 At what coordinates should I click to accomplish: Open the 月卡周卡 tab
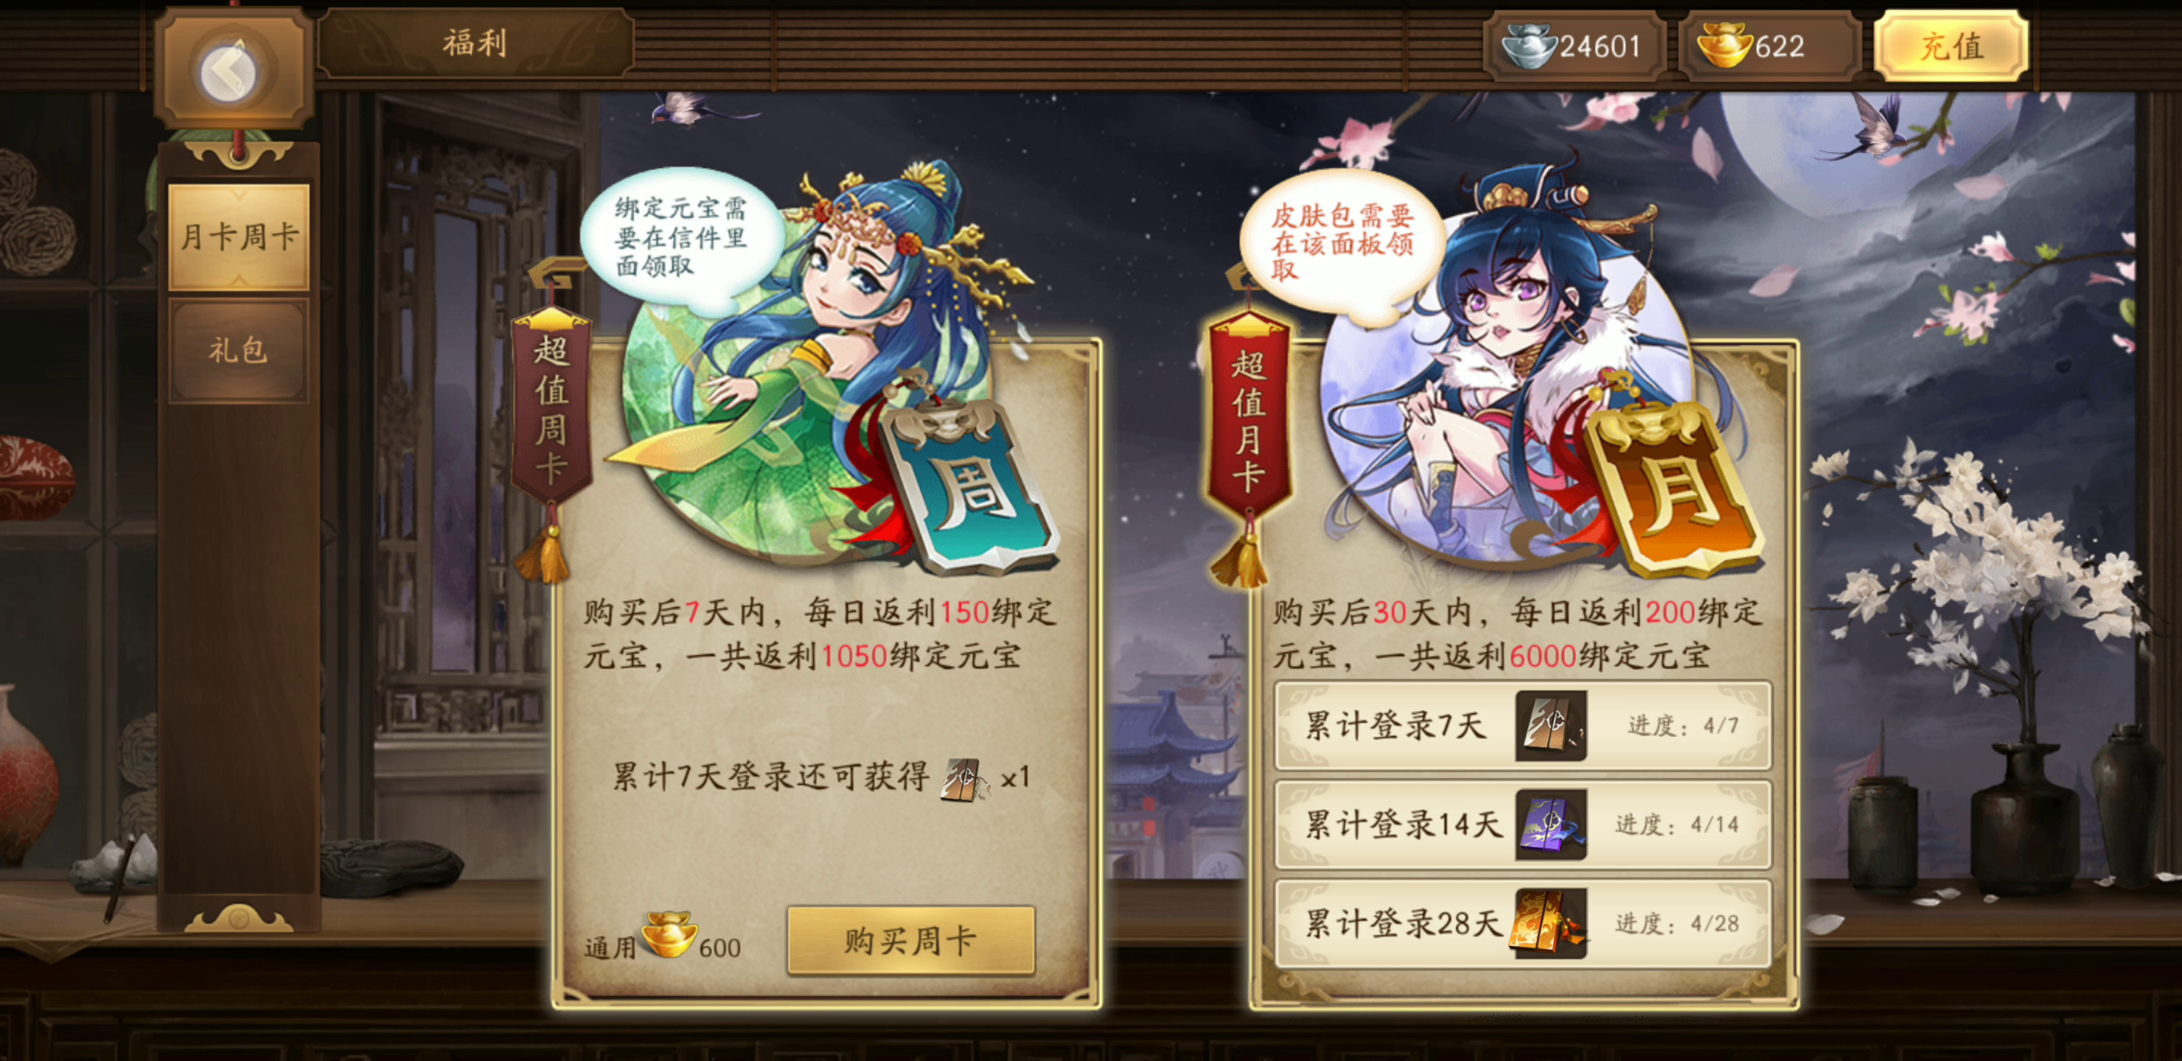pyautogui.click(x=239, y=237)
